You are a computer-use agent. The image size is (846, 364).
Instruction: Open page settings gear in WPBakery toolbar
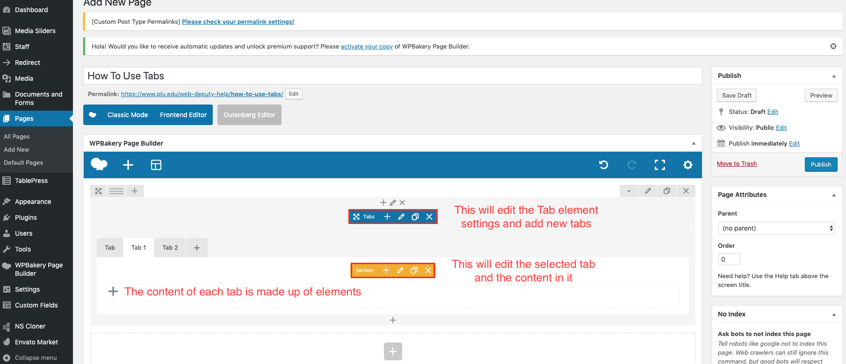pyautogui.click(x=688, y=165)
